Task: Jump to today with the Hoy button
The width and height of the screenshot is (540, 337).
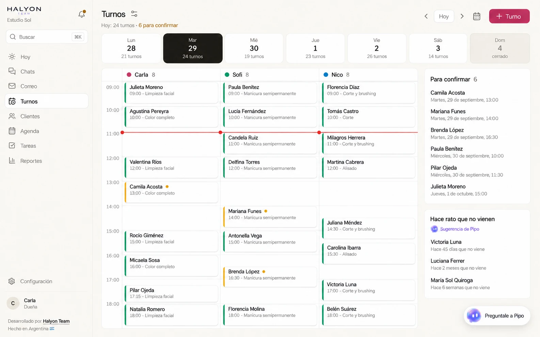Action: tap(444, 16)
